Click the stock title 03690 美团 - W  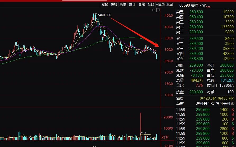pyautogui.click(x=193, y=5)
